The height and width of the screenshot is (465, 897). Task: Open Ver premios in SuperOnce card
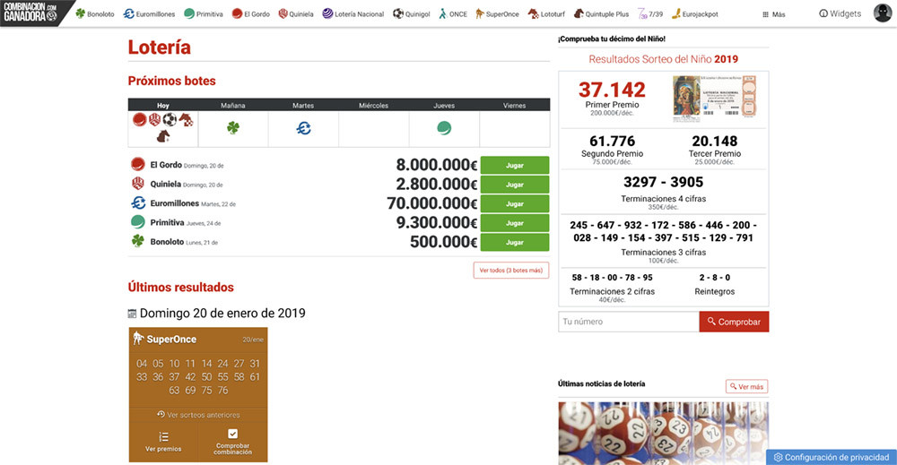click(163, 441)
